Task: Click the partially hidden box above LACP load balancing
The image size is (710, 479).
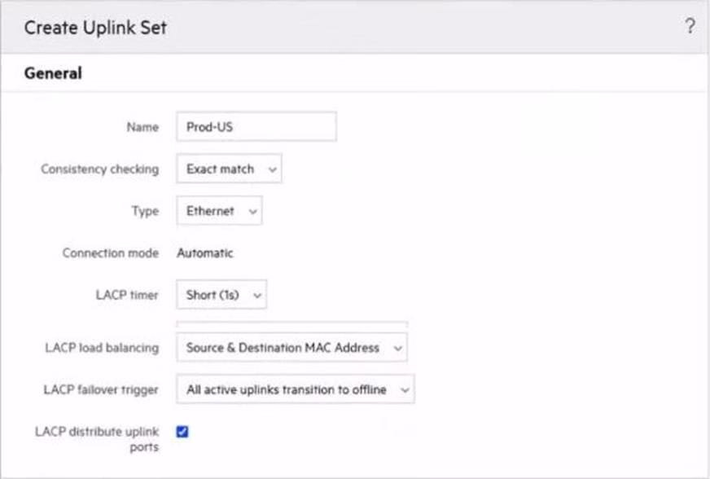Action: pos(291,323)
